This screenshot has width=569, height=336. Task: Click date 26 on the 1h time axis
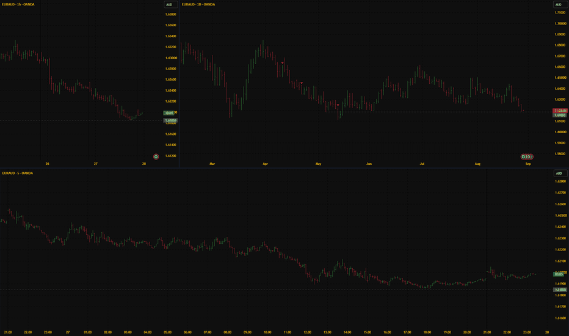(x=47, y=164)
